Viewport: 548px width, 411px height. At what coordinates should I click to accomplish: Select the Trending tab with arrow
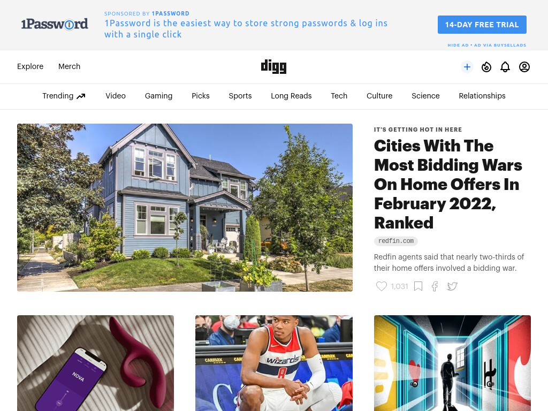[x=64, y=96]
